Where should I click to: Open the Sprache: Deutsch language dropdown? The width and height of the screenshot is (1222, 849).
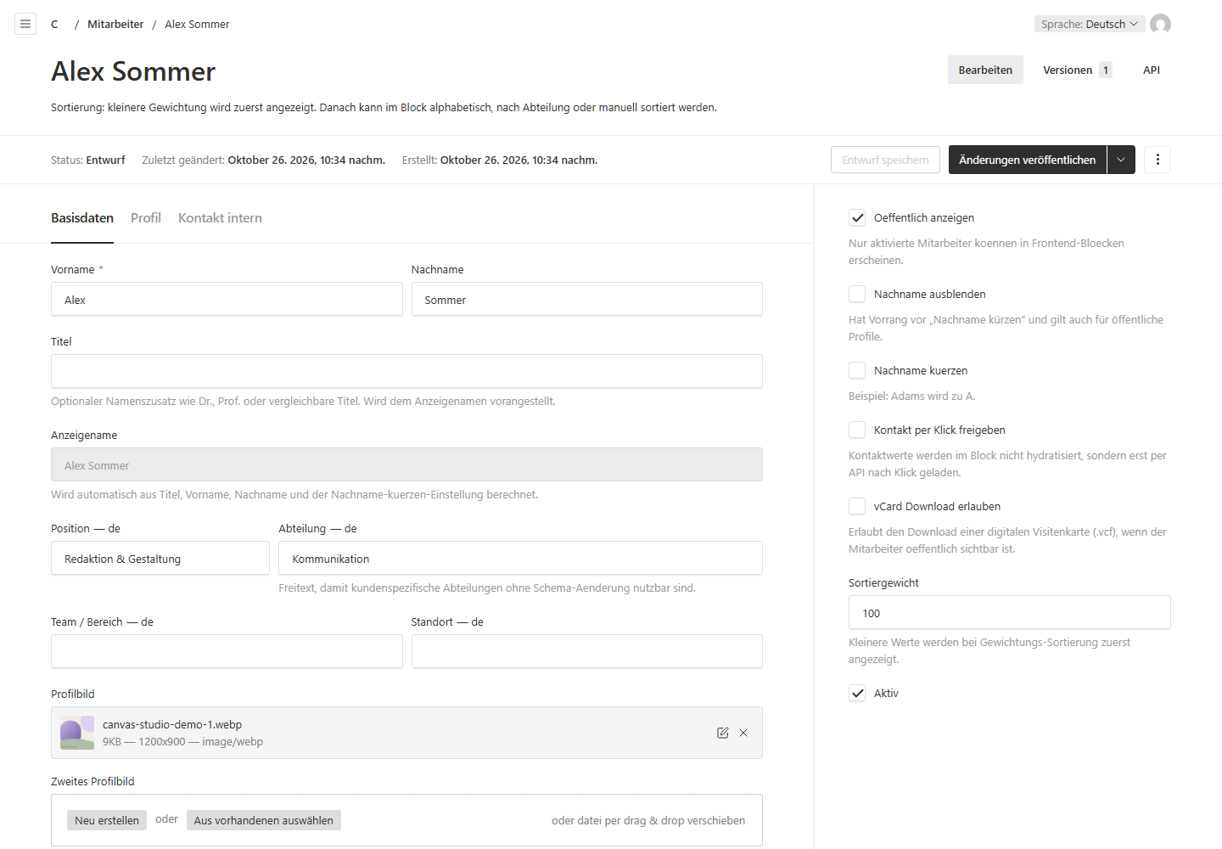[x=1090, y=24]
